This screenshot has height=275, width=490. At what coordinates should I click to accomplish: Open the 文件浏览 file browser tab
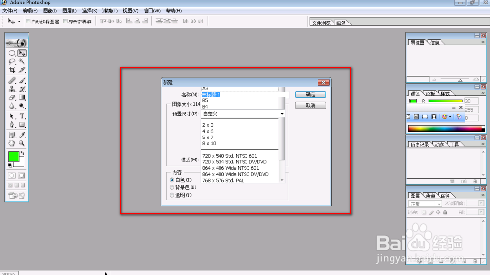[321, 23]
